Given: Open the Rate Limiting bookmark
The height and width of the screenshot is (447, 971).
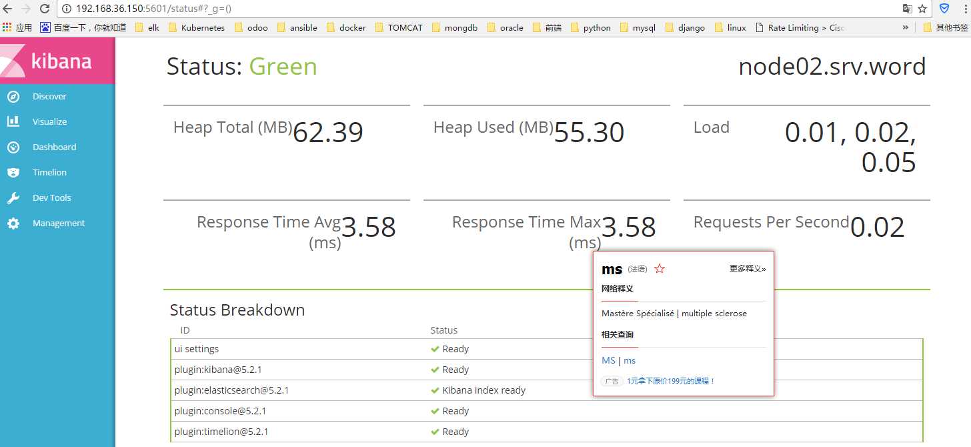Looking at the screenshot, I should [800, 27].
